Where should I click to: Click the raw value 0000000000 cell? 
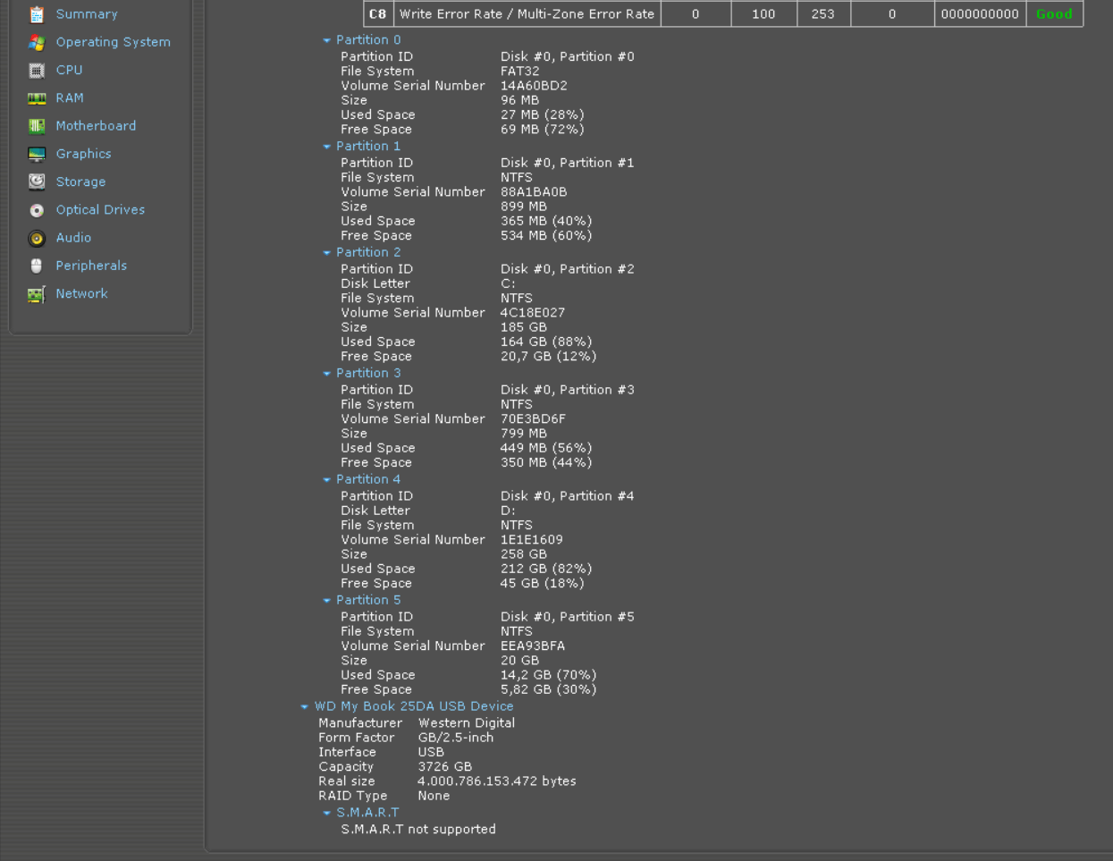pos(980,14)
